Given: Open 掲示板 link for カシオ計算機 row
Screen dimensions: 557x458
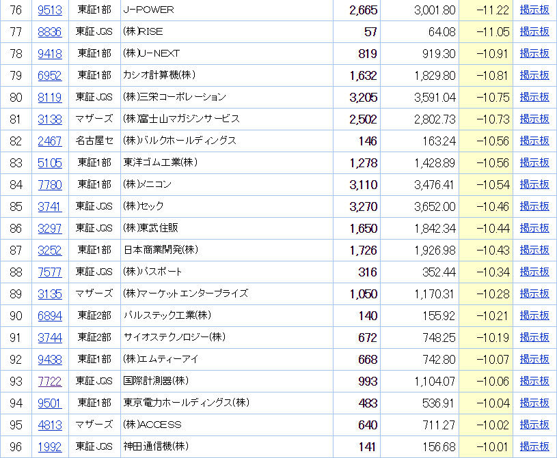Looking at the screenshot, I should click(x=534, y=75).
